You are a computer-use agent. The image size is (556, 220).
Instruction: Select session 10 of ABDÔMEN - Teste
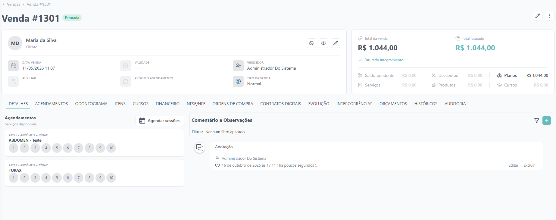point(111,148)
